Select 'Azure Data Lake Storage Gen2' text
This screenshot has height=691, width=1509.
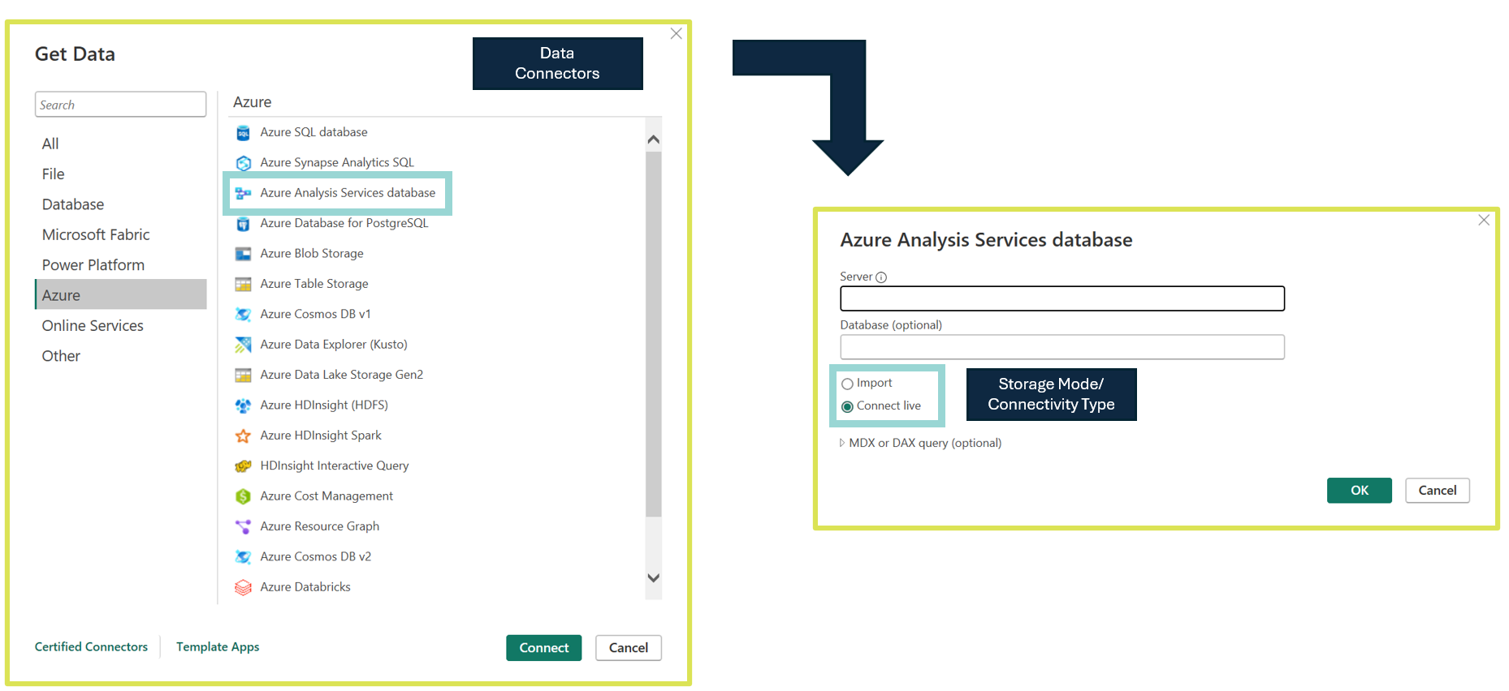tap(342, 375)
